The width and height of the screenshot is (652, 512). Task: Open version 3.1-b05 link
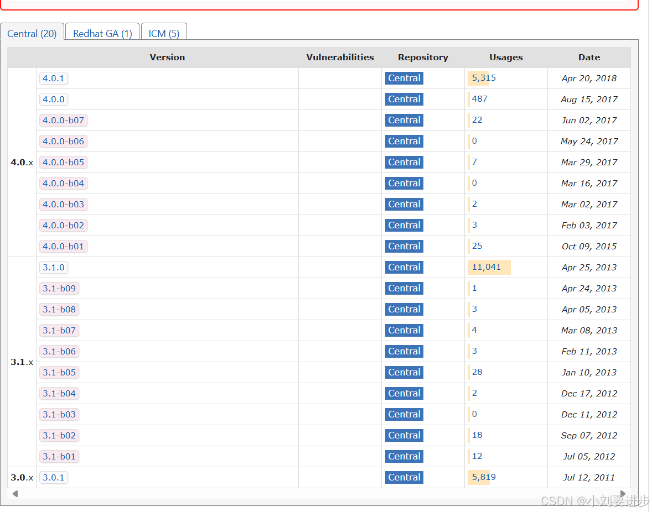pos(59,373)
